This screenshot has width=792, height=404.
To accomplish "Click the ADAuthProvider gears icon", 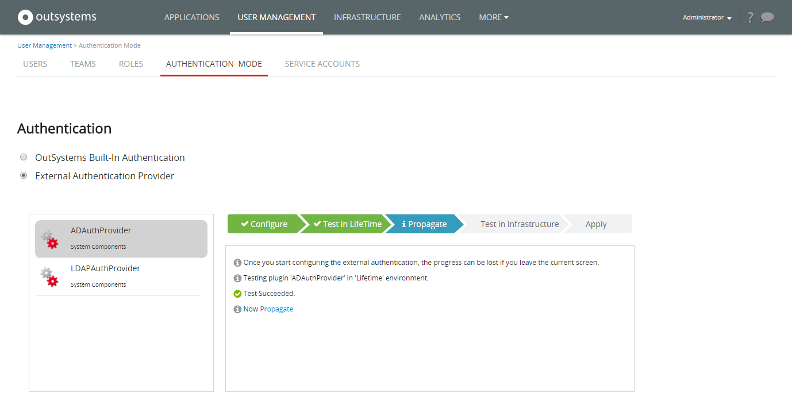I will coord(49,238).
